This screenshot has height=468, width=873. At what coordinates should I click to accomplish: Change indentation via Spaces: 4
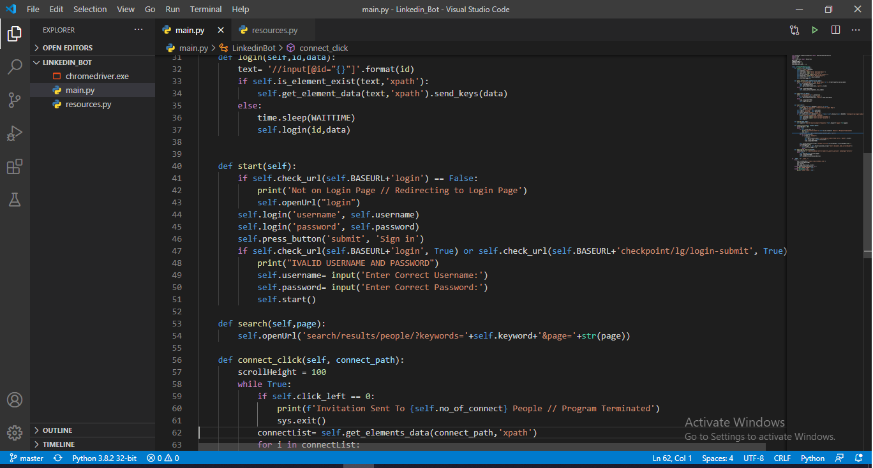click(717, 458)
